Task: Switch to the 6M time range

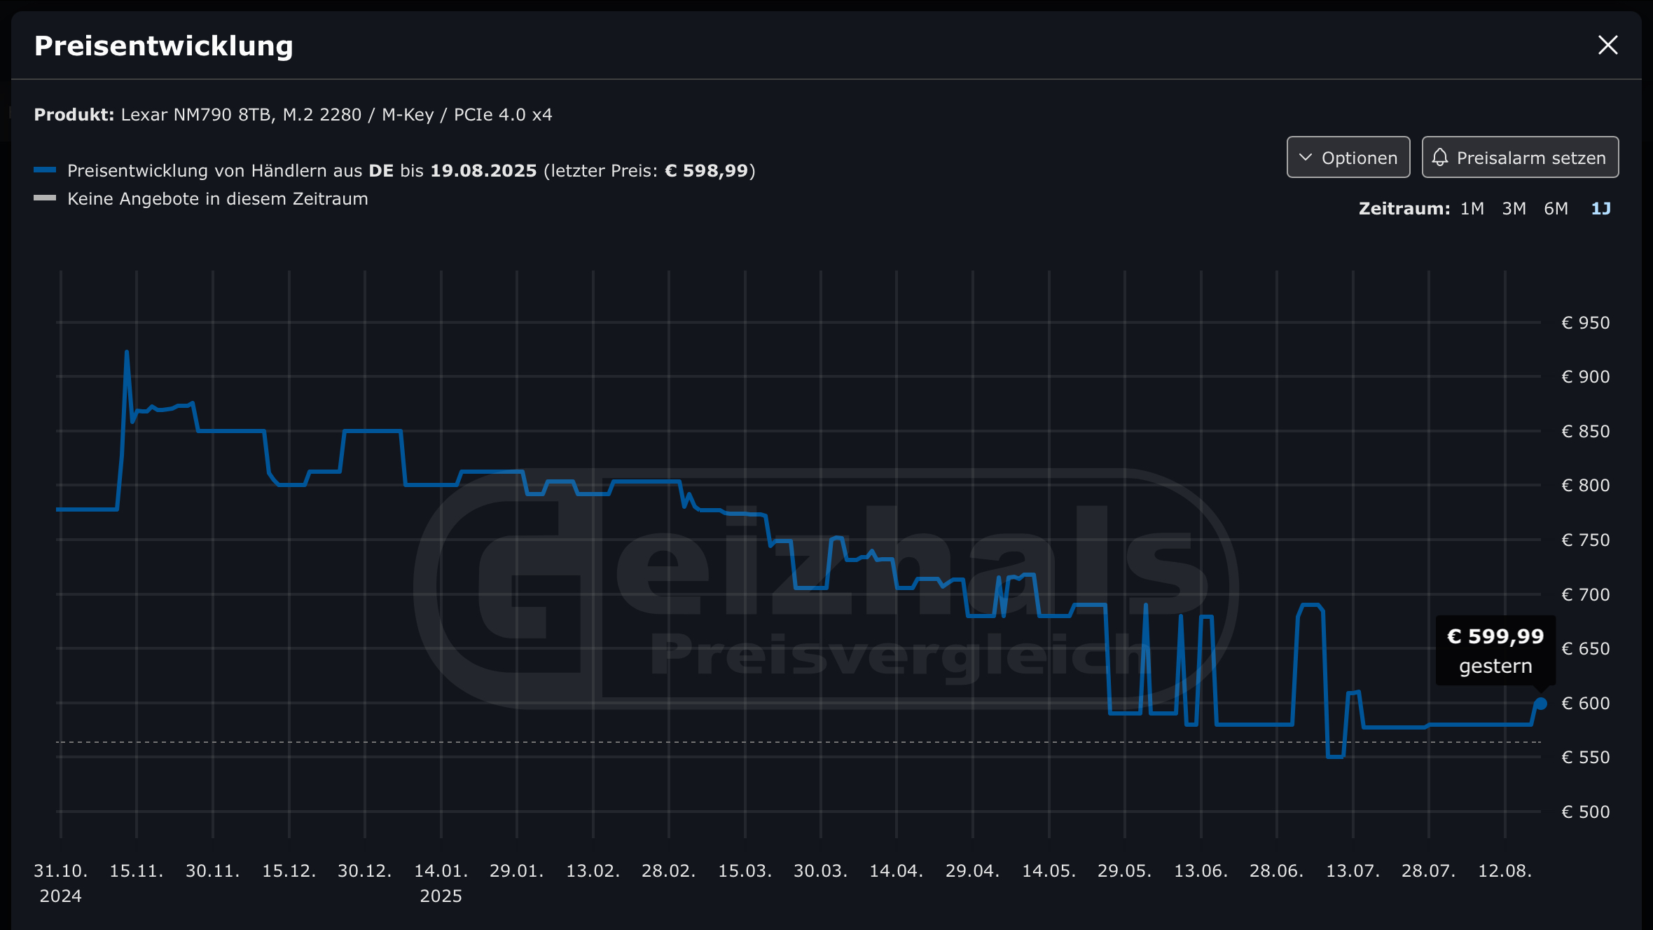Action: click(x=1556, y=209)
